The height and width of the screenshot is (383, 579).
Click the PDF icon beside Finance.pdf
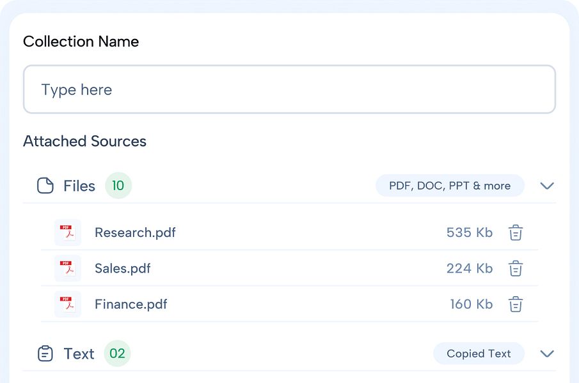[x=68, y=304]
